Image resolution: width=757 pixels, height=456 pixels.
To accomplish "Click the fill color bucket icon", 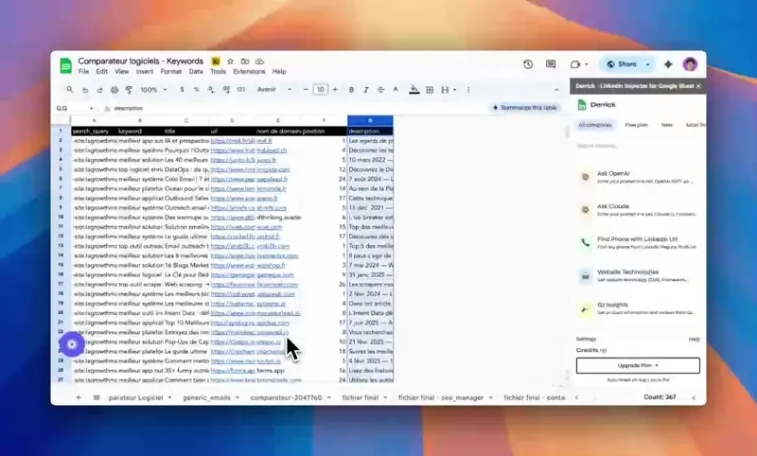I will [x=414, y=90].
